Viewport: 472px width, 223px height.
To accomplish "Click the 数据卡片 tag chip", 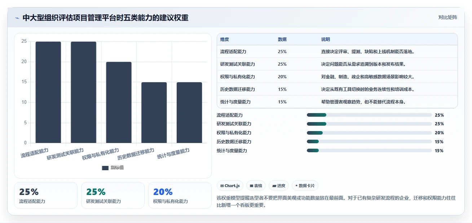I will [305, 186].
